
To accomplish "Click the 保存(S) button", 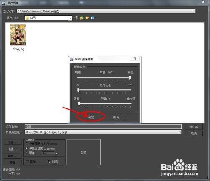I will point(194,127).
